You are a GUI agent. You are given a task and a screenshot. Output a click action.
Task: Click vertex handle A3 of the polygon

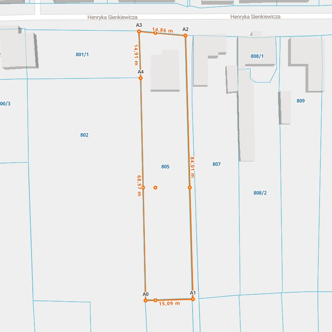click(x=139, y=32)
